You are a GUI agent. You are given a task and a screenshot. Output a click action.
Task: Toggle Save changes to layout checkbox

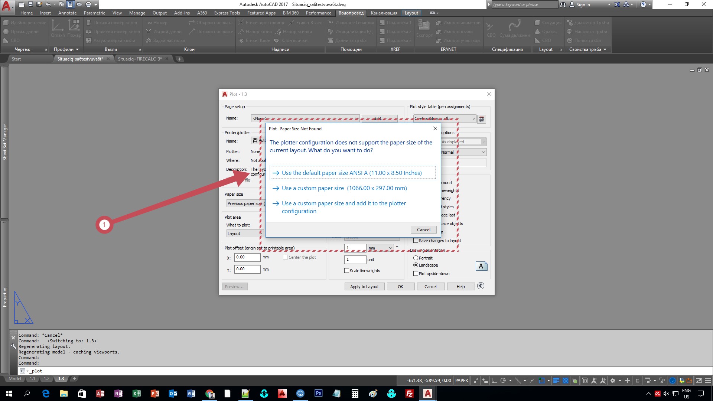tap(416, 241)
